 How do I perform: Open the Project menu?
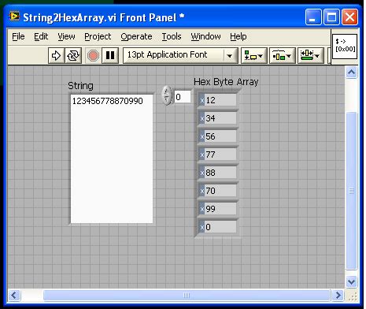point(98,36)
